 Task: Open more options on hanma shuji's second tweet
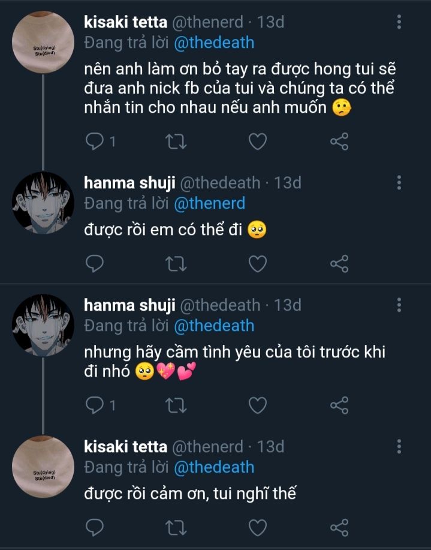pos(399,305)
